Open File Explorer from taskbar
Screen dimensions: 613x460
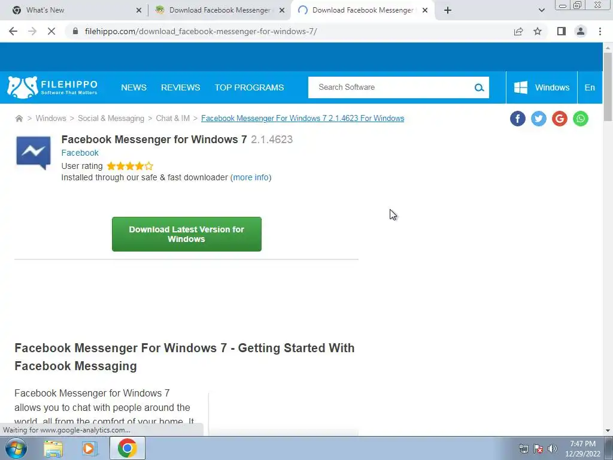click(53, 448)
